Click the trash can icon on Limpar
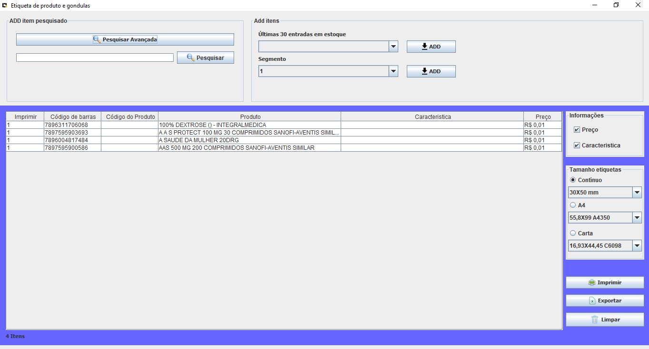The height and width of the screenshot is (349, 649). pos(595,320)
